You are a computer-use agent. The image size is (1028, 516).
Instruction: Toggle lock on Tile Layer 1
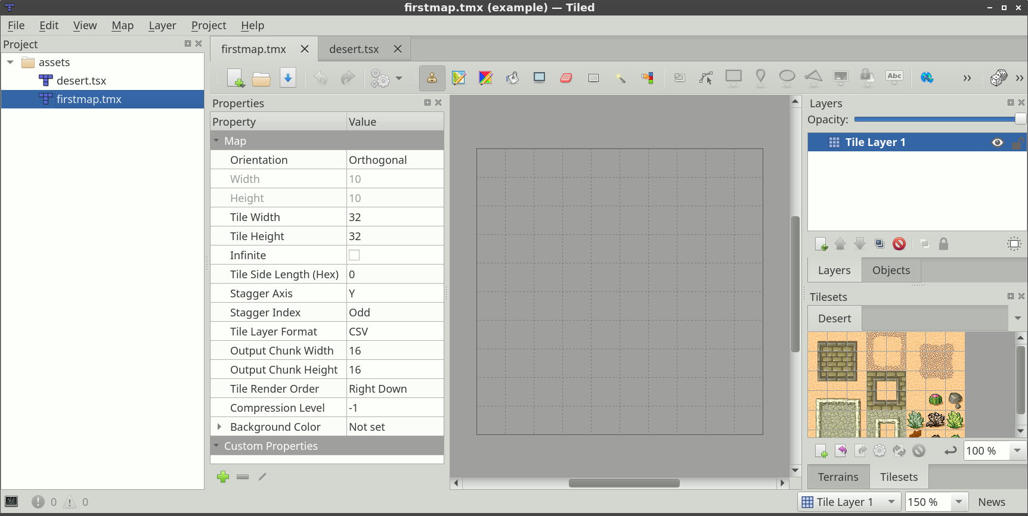point(1018,142)
